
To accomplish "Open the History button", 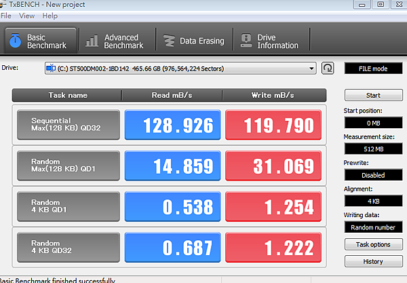I will pos(374,261).
